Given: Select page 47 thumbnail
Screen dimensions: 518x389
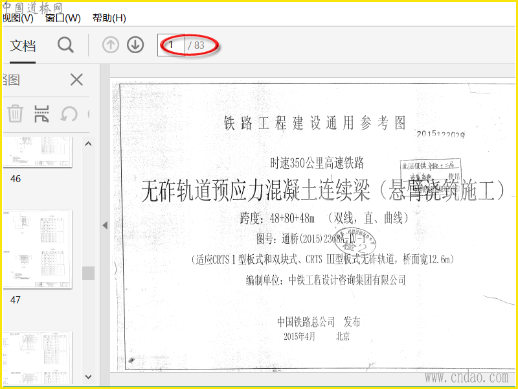Looking at the screenshot, I should pyautogui.click(x=38, y=249).
